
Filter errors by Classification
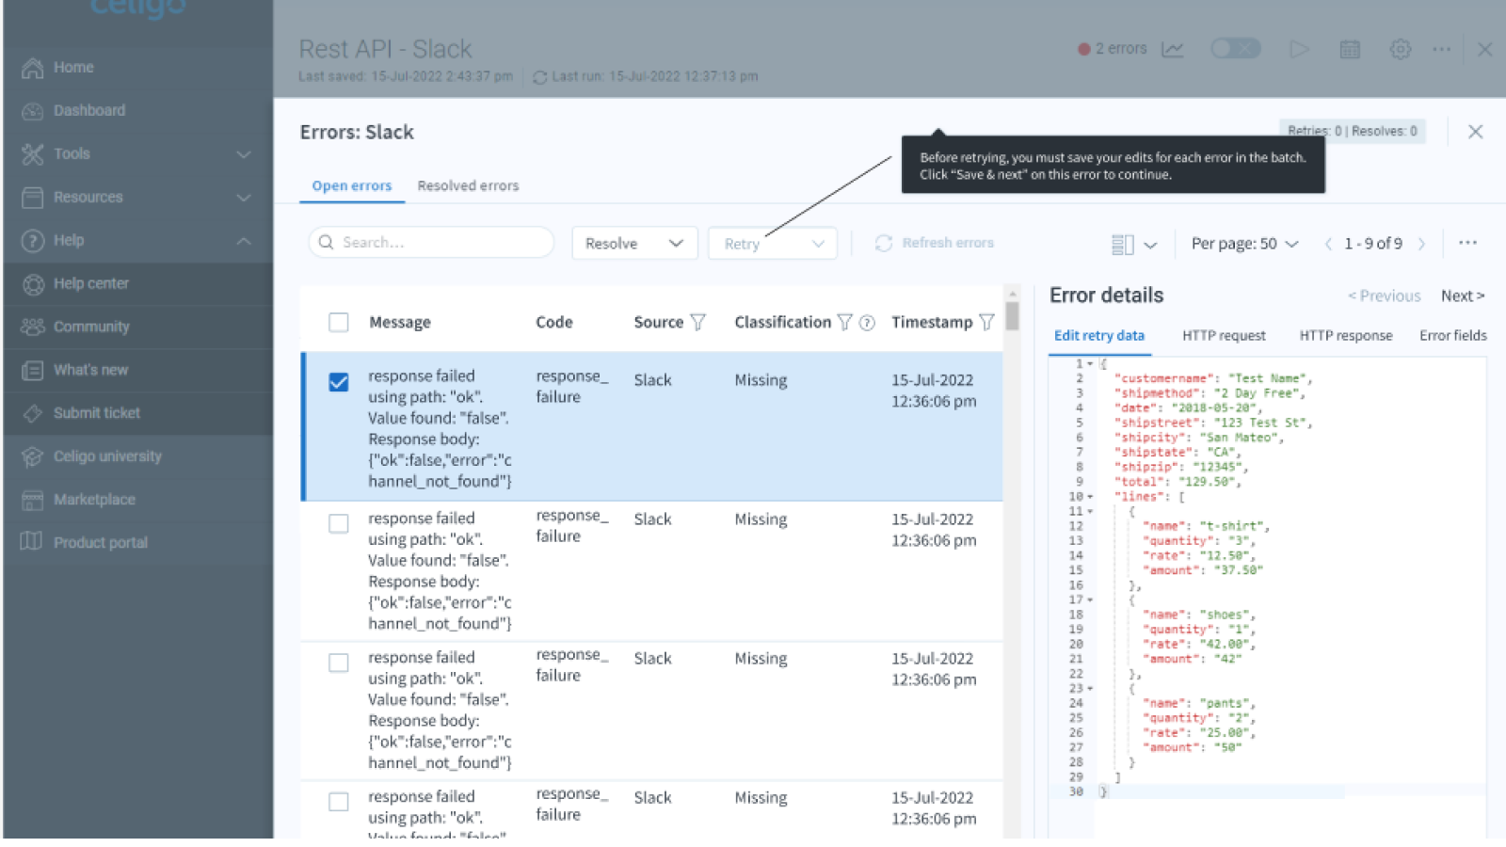(844, 323)
